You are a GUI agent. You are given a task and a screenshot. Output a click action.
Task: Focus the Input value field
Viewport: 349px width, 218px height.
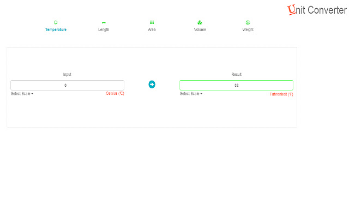pyautogui.click(x=67, y=85)
